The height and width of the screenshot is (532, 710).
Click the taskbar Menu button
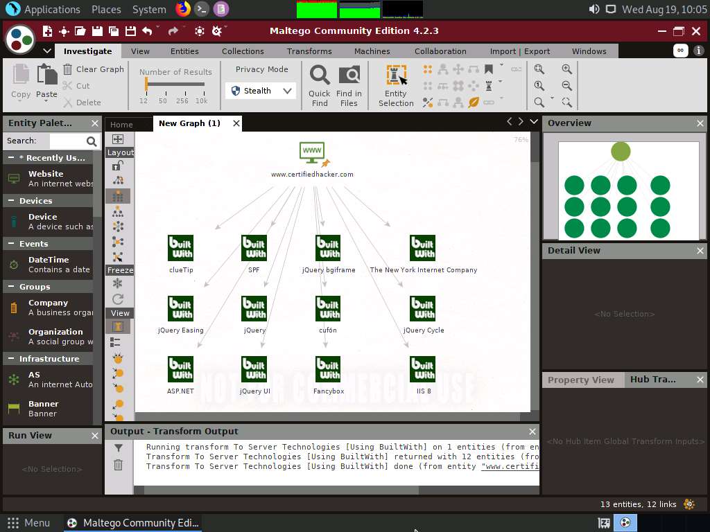pyautogui.click(x=28, y=523)
